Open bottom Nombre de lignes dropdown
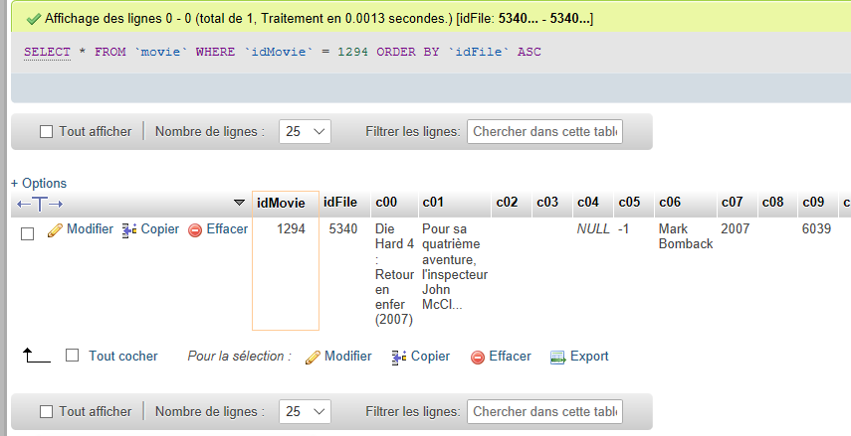851x436 pixels. 305,411
